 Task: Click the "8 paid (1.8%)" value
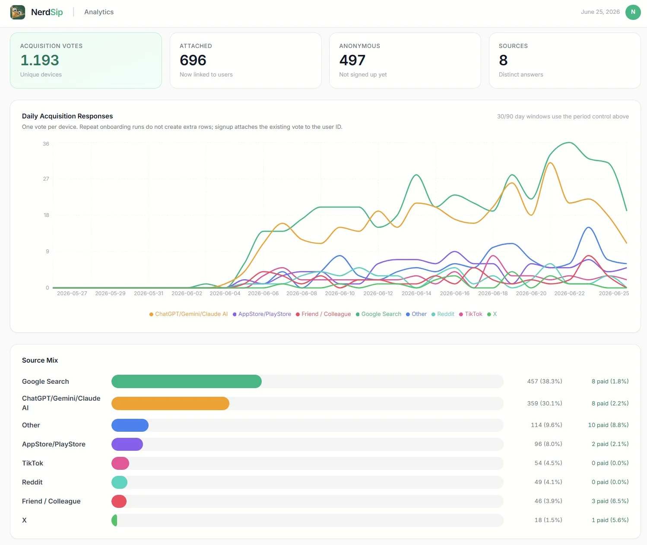[x=610, y=382]
